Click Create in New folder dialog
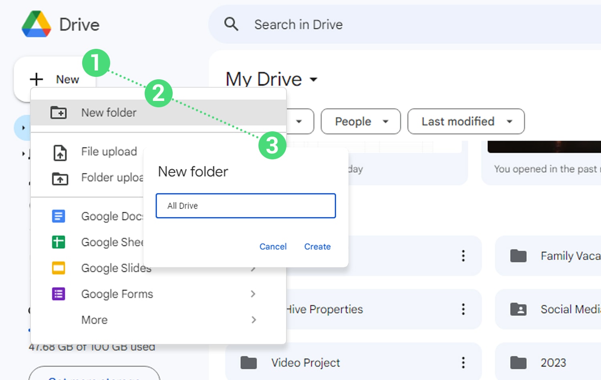The height and width of the screenshot is (380, 601). click(317, 247)
